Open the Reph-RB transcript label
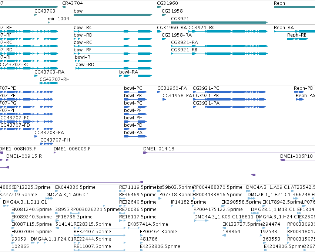This screenshot has height=252, width=315. 297,35
